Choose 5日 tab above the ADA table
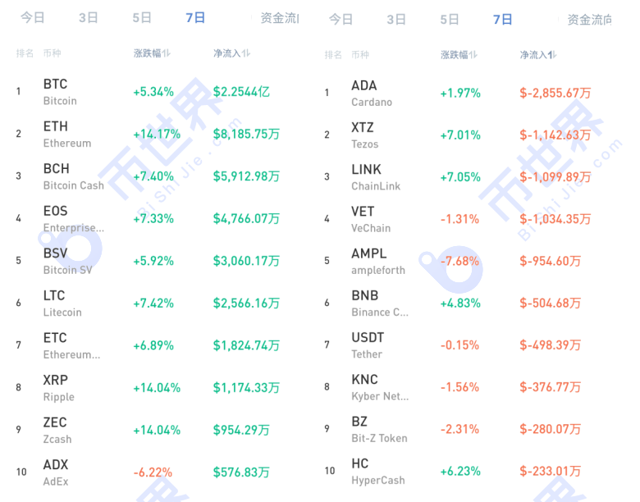Image resolution: width=640 pixels, height=502 pixels. (449, 19)
